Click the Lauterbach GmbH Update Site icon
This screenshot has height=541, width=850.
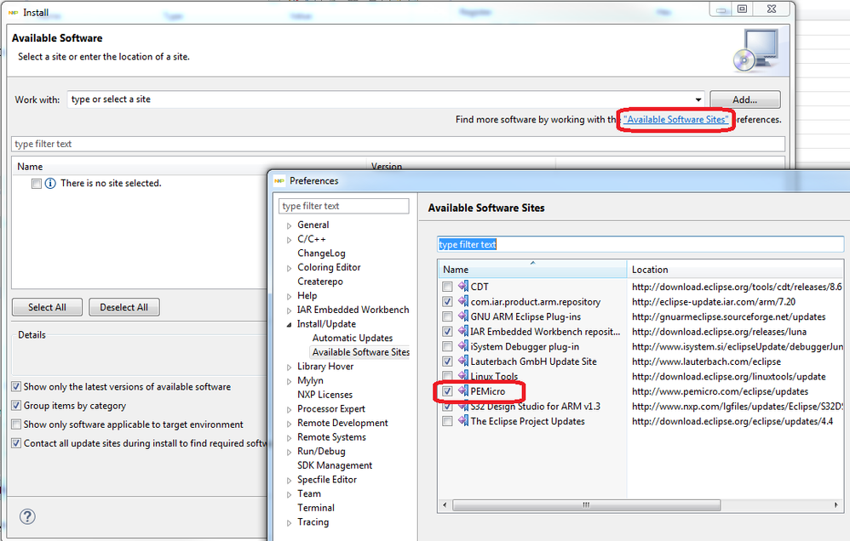click(463, 362)
